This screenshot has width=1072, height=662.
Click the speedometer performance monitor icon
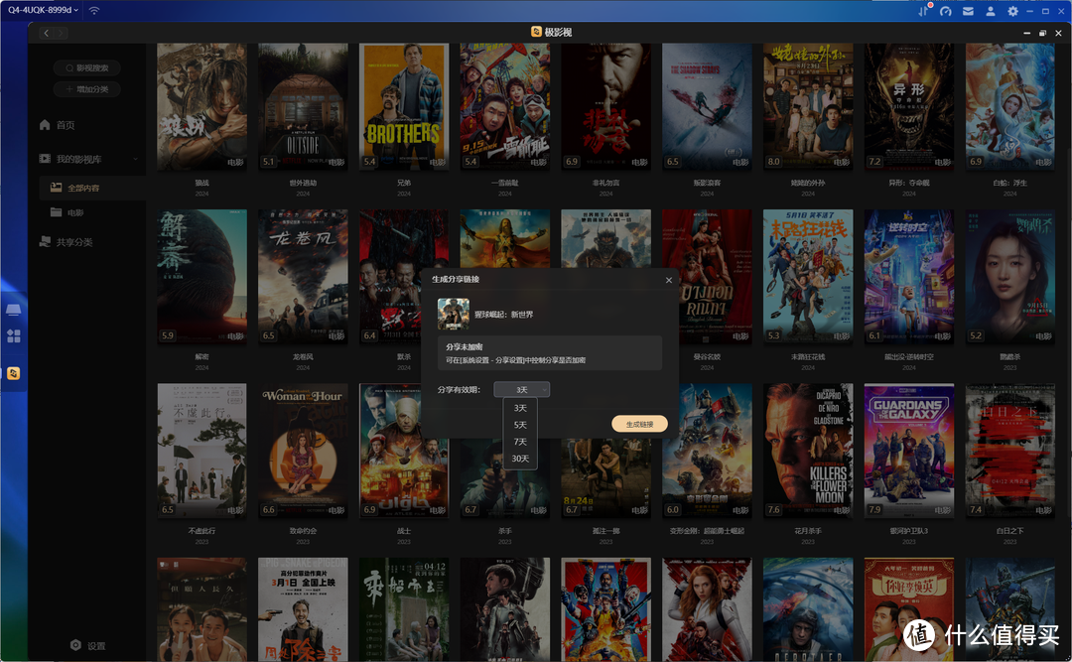tap(946, 11)
